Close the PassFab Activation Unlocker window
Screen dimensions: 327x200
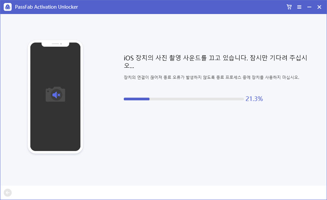pos(319,7)
